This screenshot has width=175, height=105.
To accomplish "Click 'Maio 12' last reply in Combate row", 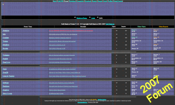I will [x=156, y=37].
